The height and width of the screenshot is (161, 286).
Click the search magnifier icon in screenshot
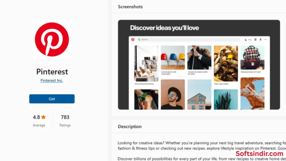point(139,40)
